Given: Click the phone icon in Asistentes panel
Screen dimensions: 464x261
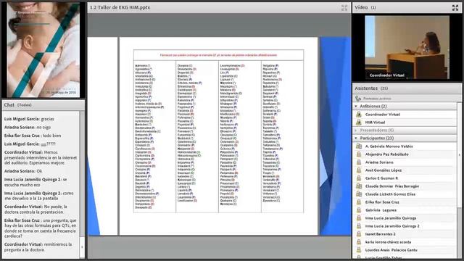Looking at the screenshot, I should click(358, 99).
